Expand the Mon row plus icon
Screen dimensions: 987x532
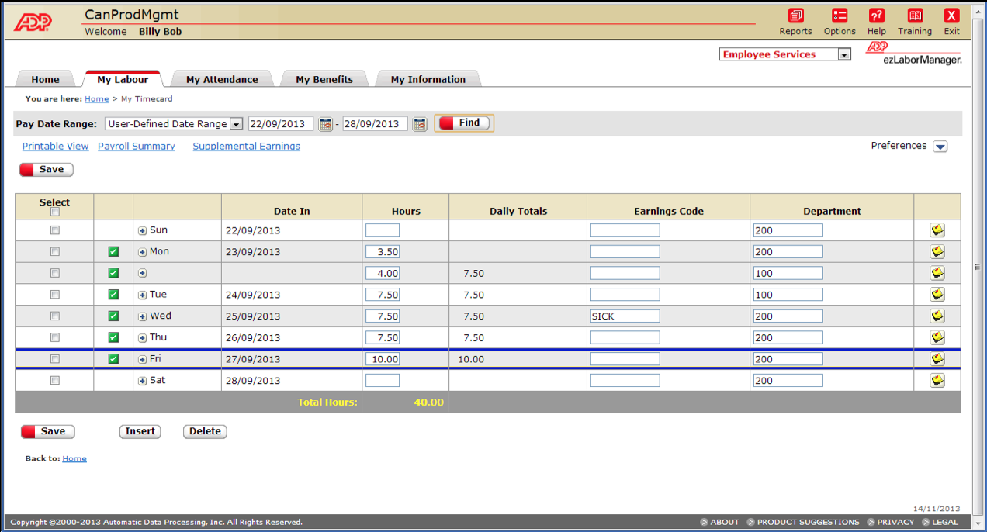coord(143,253)
